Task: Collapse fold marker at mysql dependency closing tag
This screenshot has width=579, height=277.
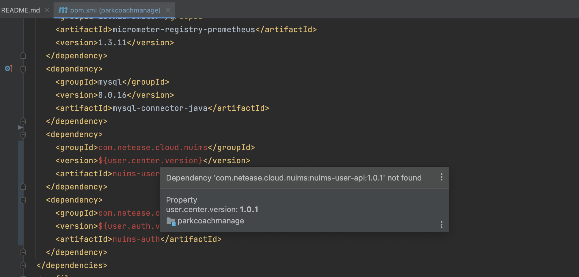Action: click(23, 121)
